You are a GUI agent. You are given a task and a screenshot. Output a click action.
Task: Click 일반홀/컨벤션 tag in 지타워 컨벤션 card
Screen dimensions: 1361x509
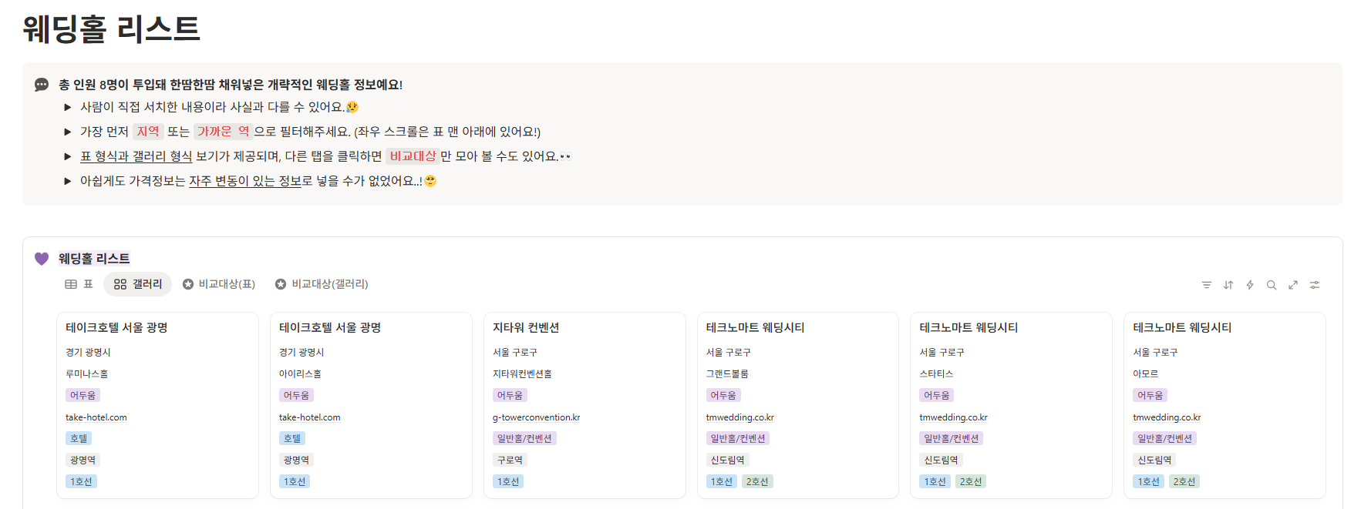(524, 438)
